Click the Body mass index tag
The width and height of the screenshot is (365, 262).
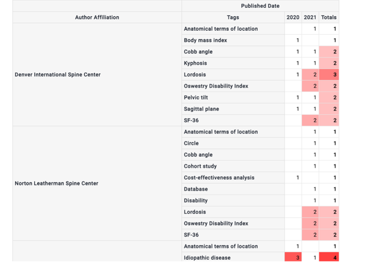tap(205, 40)
